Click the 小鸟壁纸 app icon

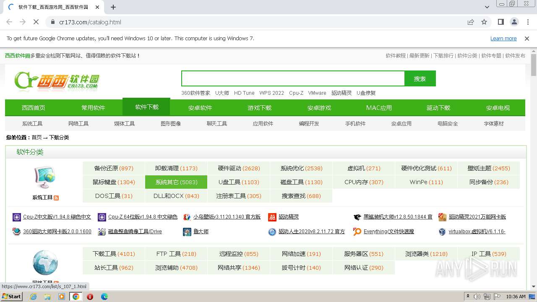pos(187,217)
